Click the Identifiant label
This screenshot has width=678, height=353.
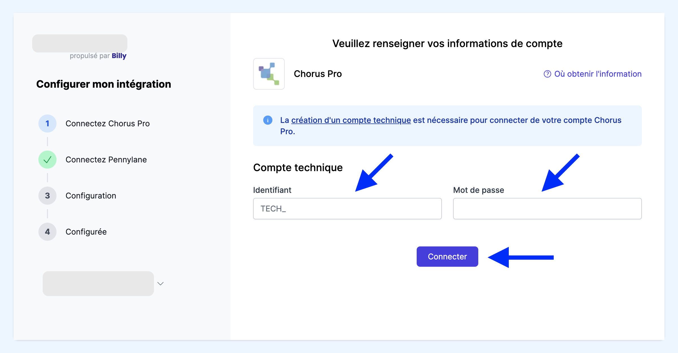click(x=272, y=190)
